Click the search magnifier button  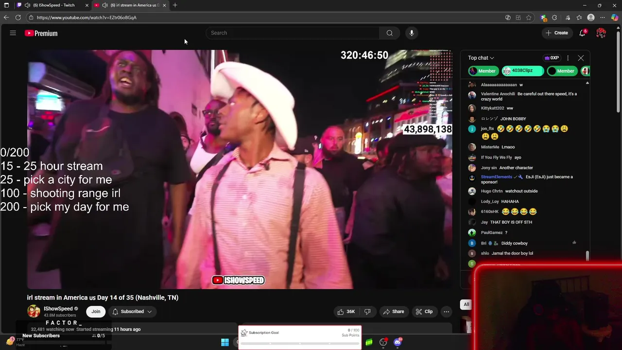(389, 33)
